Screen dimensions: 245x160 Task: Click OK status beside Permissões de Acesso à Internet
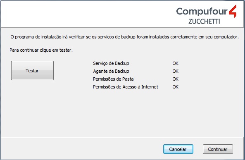tap(175, 87)
